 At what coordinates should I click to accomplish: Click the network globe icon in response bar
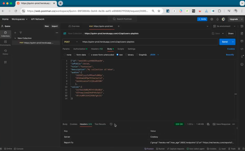point(208,124)
